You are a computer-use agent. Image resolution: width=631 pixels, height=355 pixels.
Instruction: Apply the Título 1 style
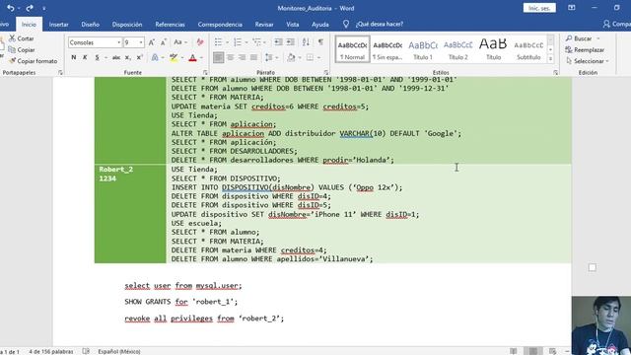[423, 49]
